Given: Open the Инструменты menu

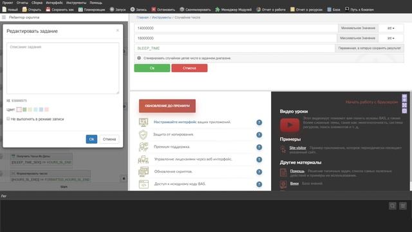Looking at the screenshot, I should (76, 3).
